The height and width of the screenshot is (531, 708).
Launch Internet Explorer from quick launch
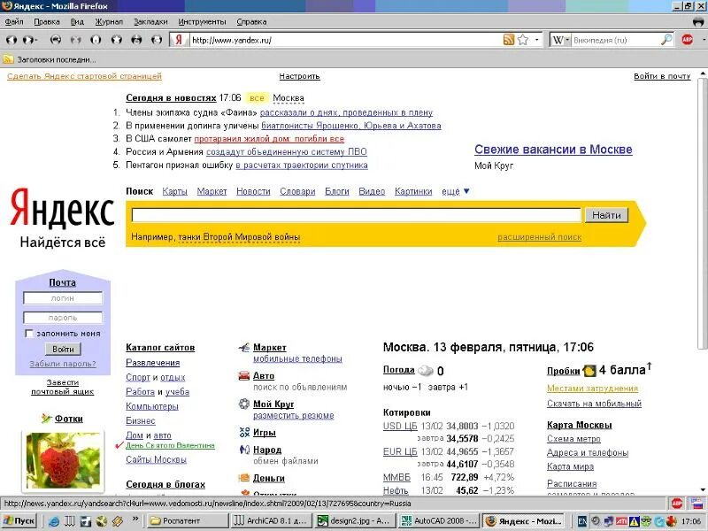point(54,520)
